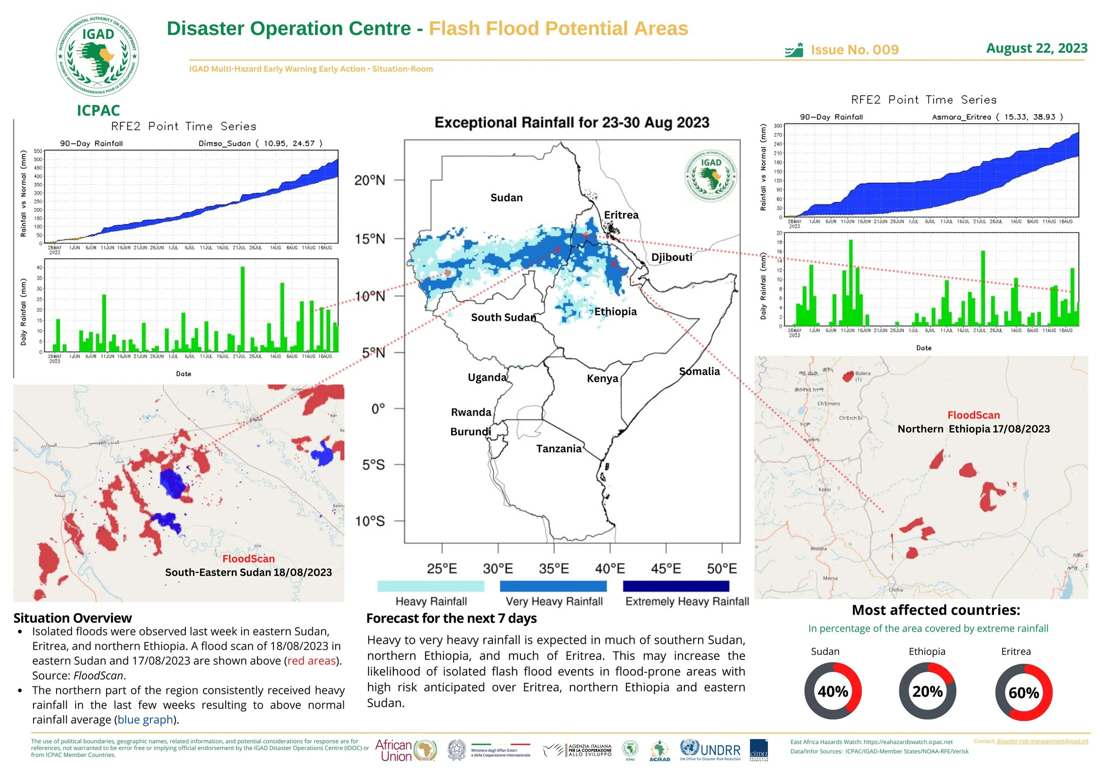The width and height of the screenshot is (1106, 782).
Task: Click the IGAD emblem inside the map
Action: [x=710, y=176]
